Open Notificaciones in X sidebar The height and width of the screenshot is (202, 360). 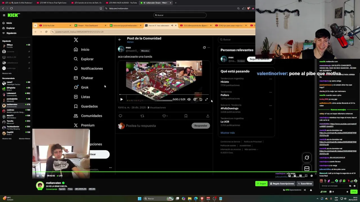(88, 68)
